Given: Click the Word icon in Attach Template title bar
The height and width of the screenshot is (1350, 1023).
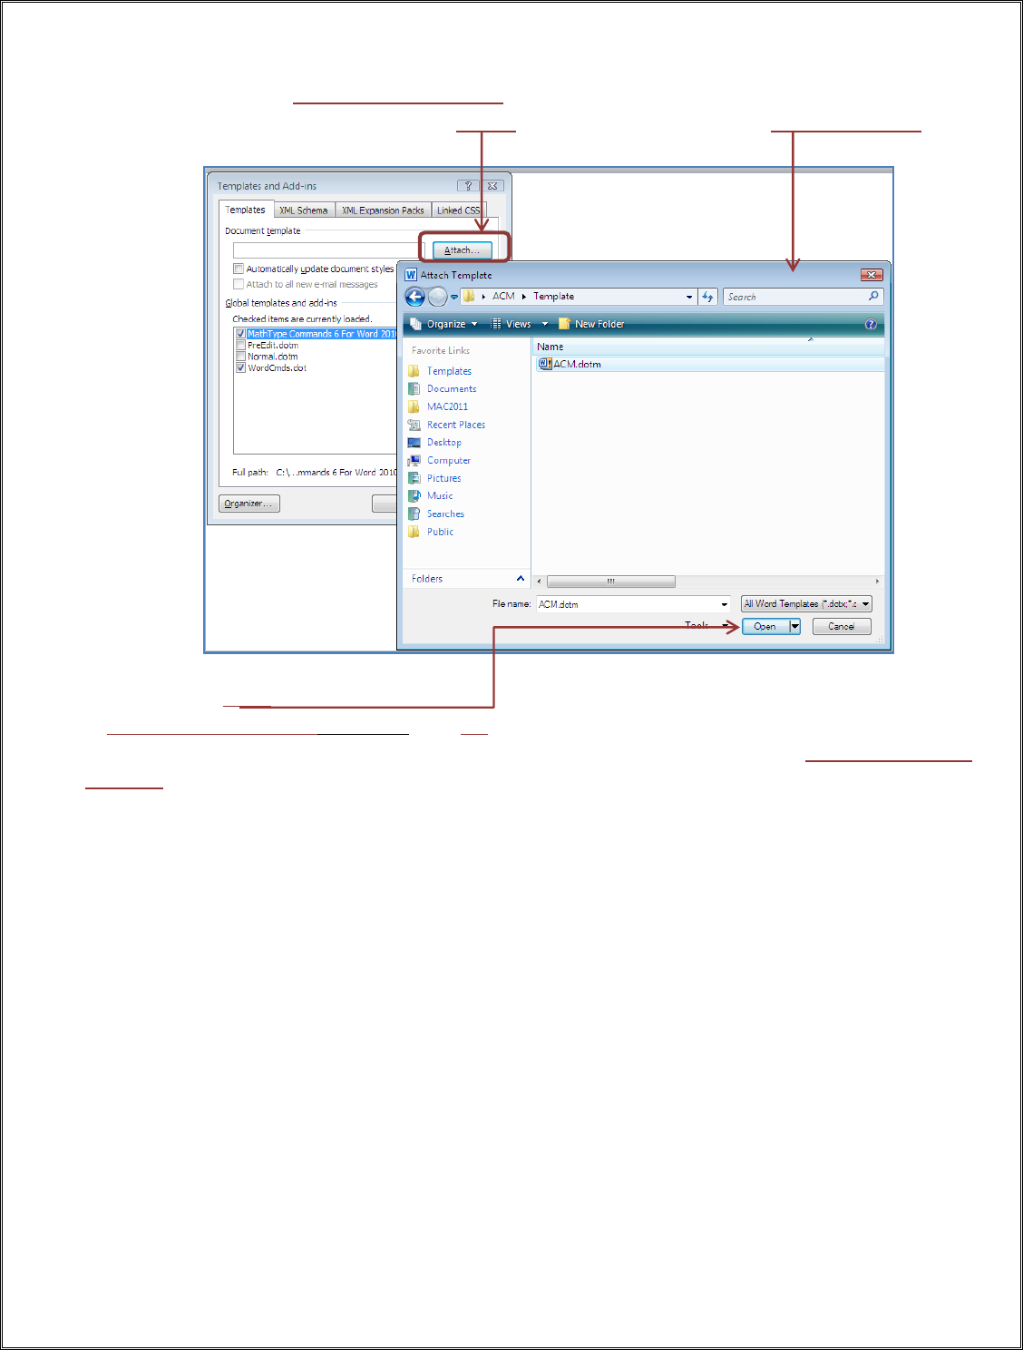Looking at the screenshot, I should pyautogui.click(x=411, y=275).
